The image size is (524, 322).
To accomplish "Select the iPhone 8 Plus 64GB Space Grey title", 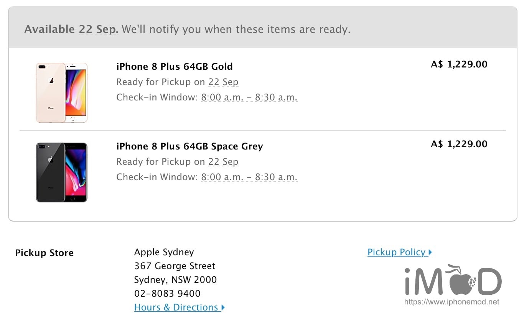I will coord(189,146).
